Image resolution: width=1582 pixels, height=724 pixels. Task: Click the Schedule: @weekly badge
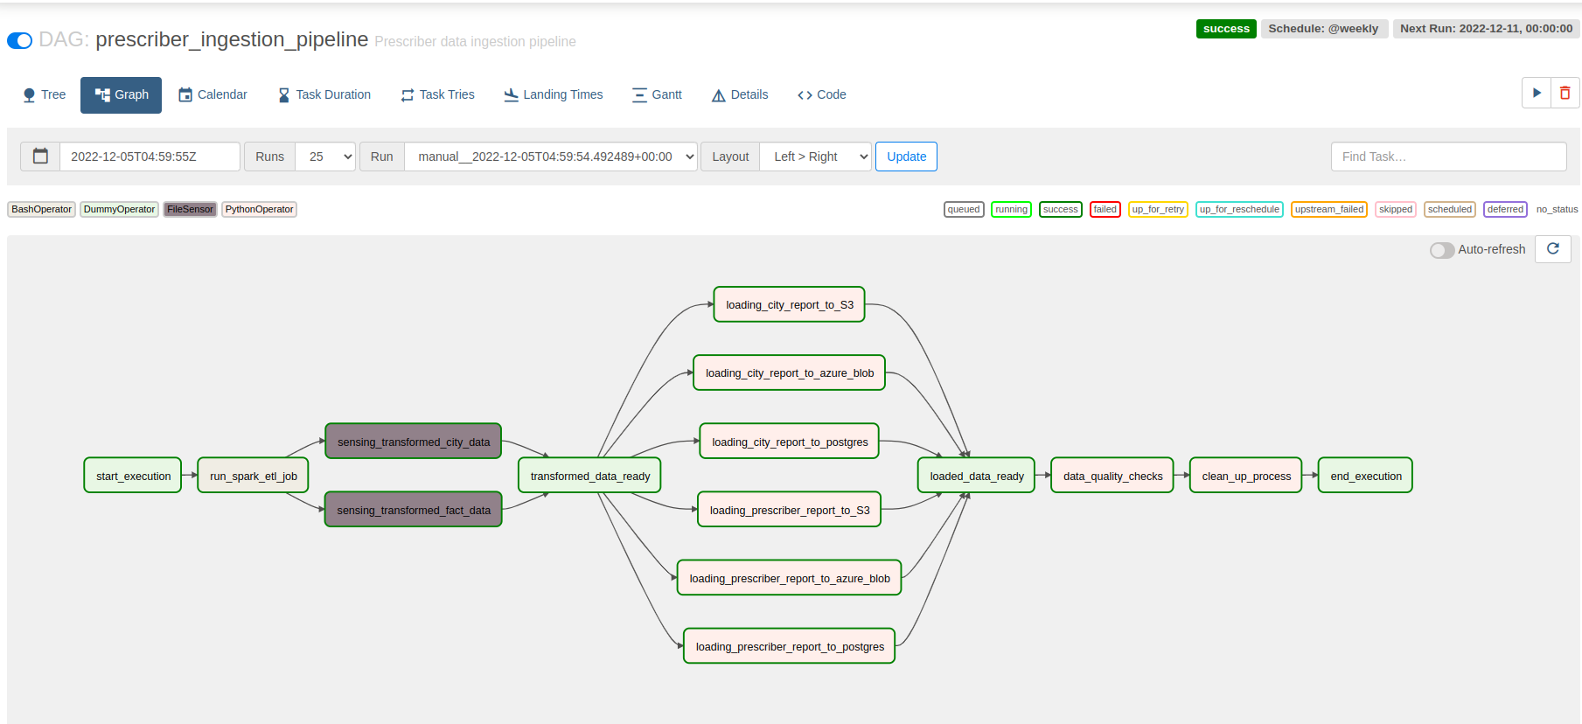click(1323, 29)
